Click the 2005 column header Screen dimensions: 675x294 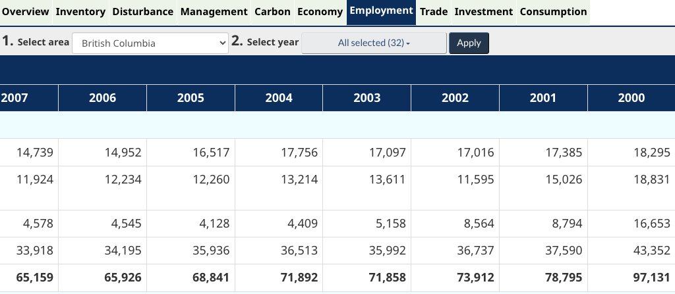[x=191, y=97]
